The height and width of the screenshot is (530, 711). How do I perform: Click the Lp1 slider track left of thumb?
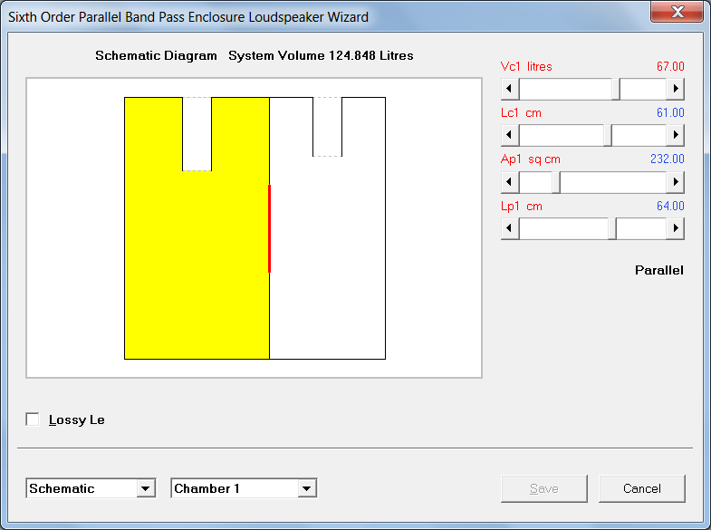tap(563, 228)
